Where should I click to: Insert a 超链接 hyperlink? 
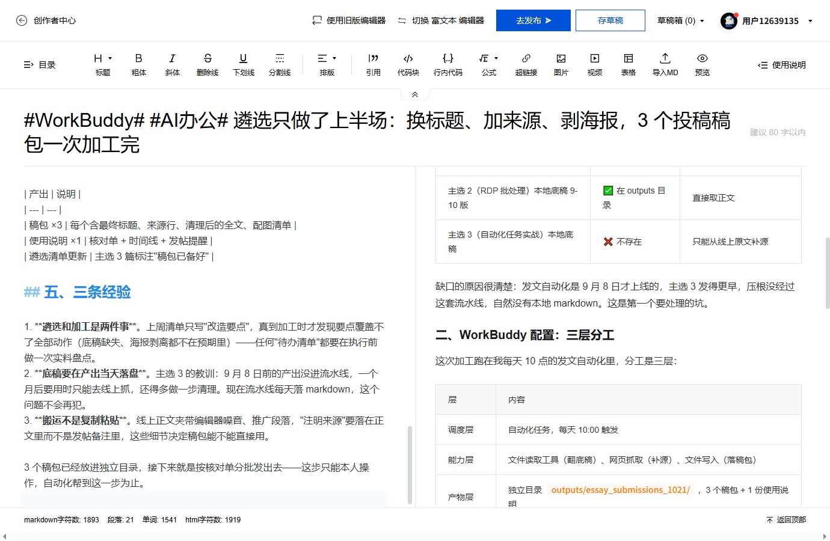[526, 65]
